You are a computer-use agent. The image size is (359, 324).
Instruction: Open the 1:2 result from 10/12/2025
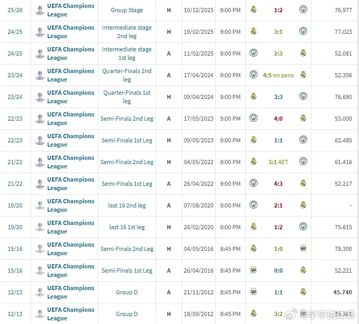coord(278,10)
